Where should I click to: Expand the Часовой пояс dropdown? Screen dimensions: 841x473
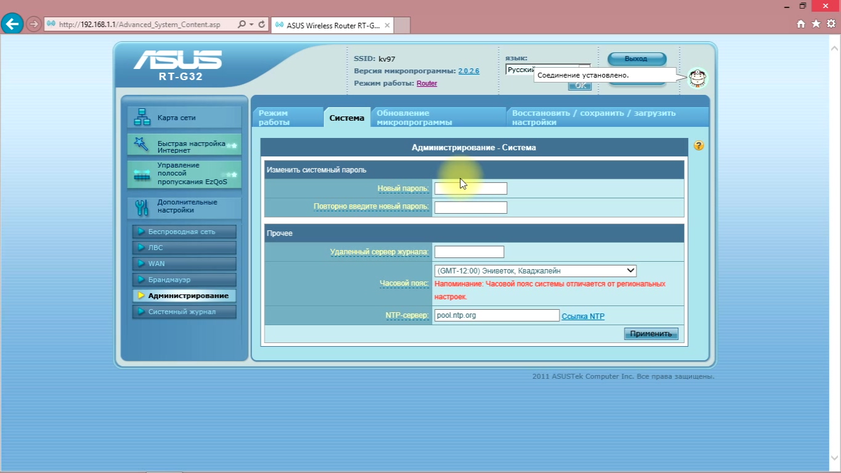(x=535, y=270)
